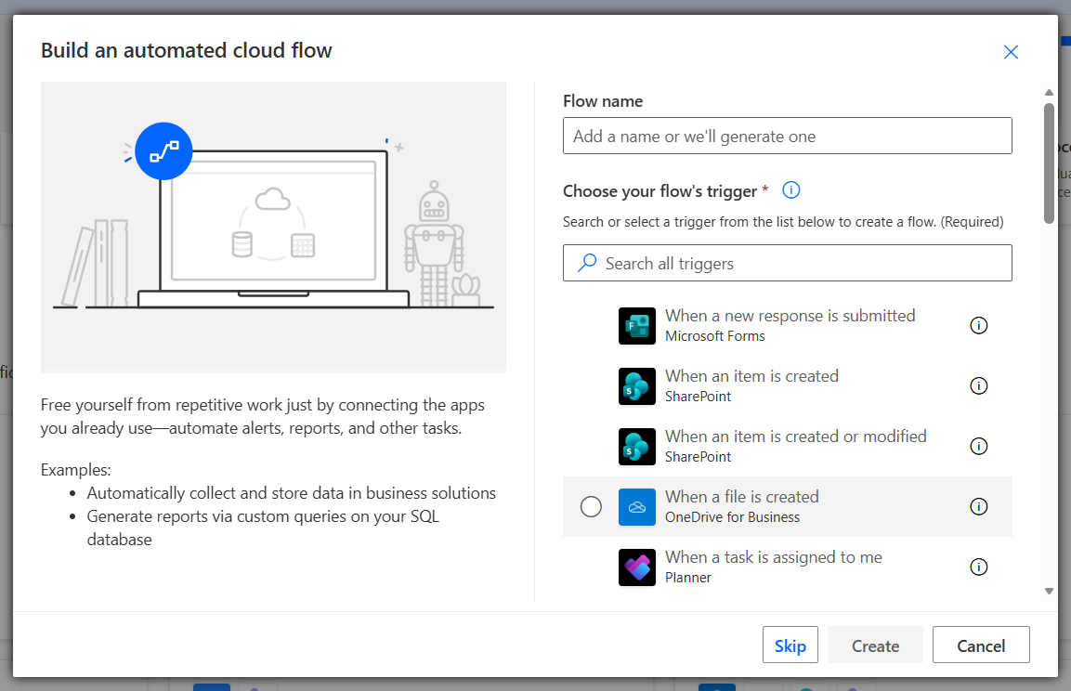The width and height of the screenshot is (1071, 691).
Task: Click the OneDrive for Business icon
Action: (x=636, y=507)
